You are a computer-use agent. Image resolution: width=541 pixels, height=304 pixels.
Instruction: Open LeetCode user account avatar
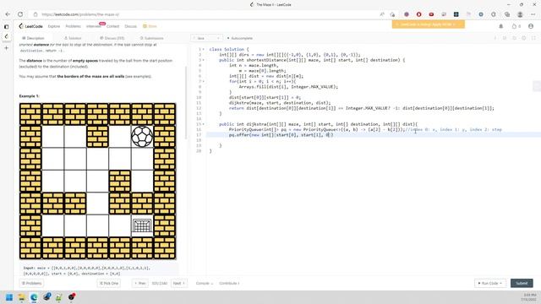pos(531,26)
